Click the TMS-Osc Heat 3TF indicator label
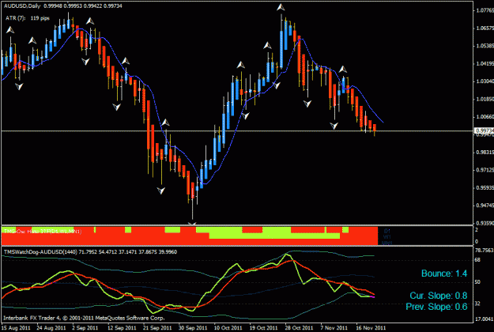This screenshot has width=494, height=332. click(x=42, y=232)
